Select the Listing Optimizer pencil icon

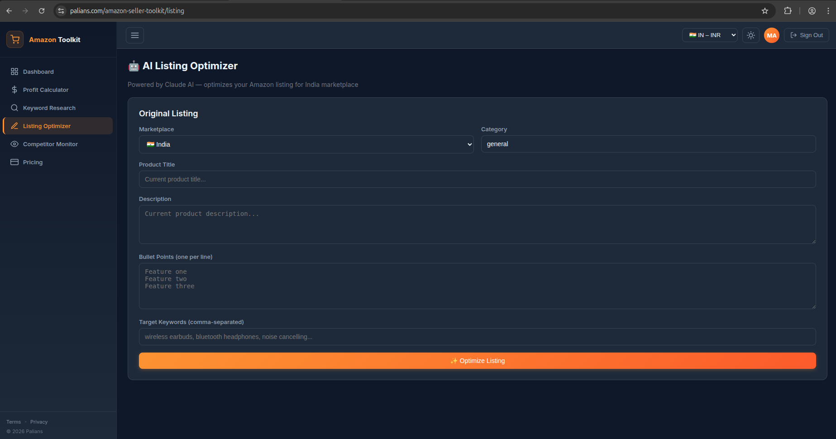(14, 126)
